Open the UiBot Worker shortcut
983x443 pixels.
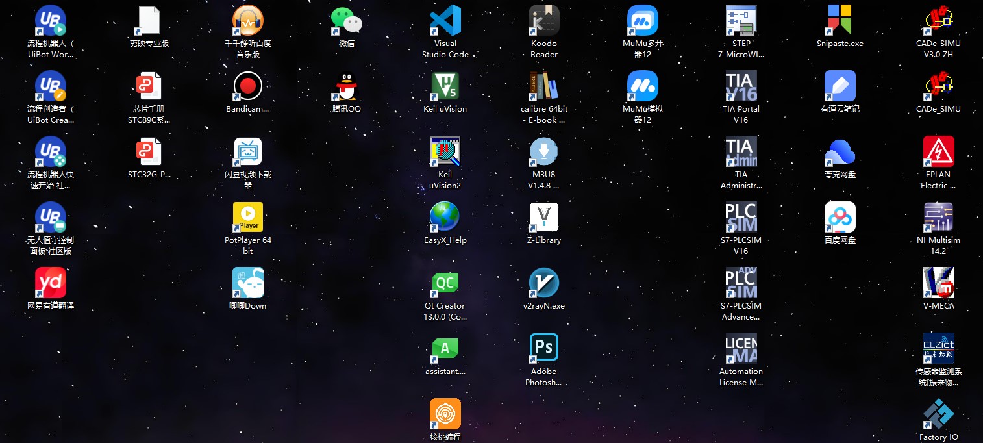[51, 21]
